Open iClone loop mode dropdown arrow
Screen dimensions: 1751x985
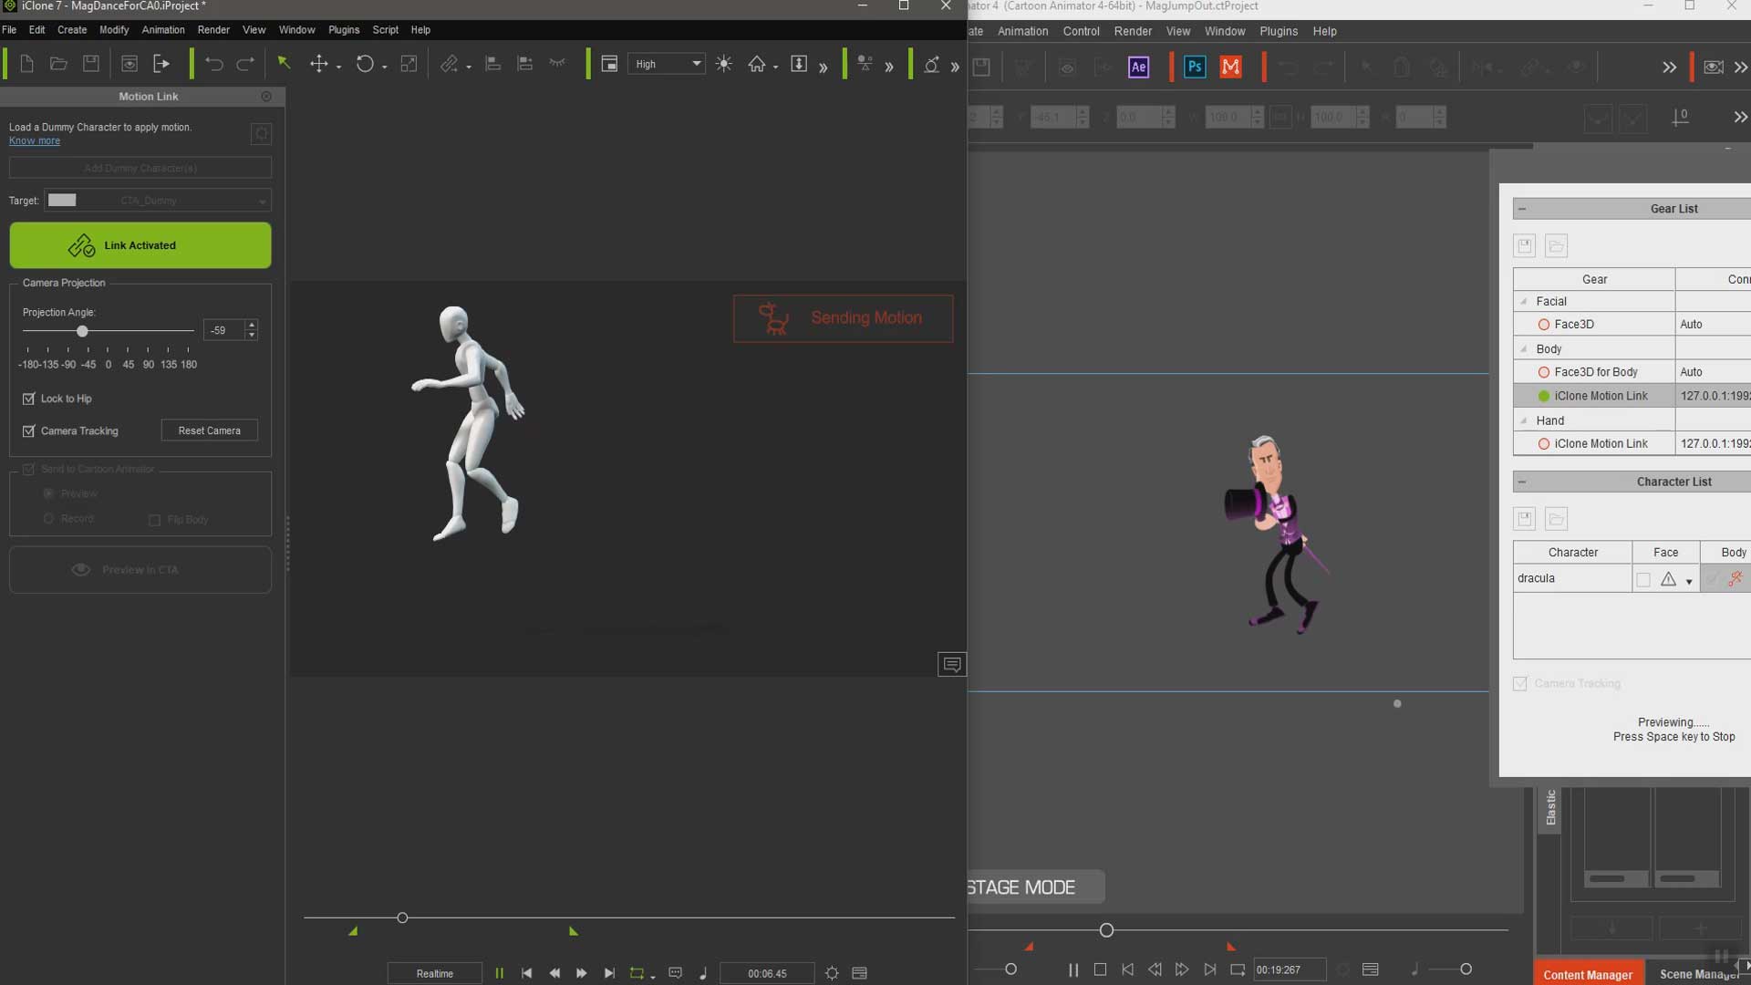tap(653, 977)
